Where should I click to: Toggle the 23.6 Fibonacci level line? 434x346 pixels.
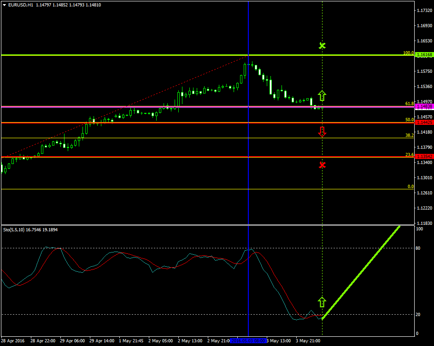tap(138, 157)
